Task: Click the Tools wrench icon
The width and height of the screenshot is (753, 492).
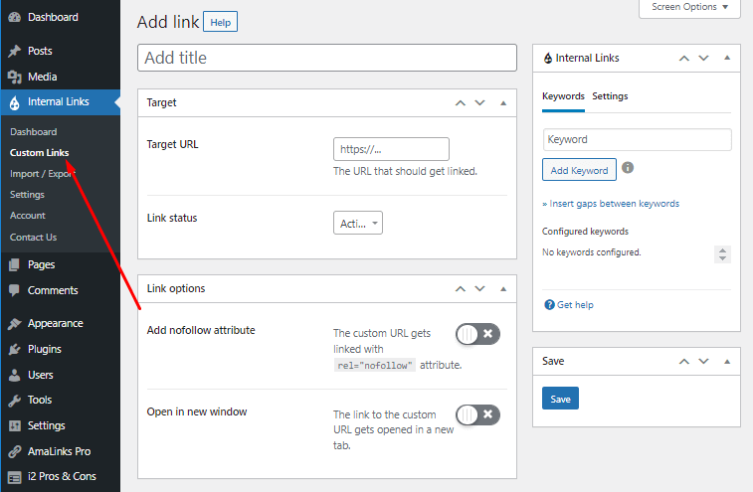Action: pyautogui.click(x=14, y=400)
